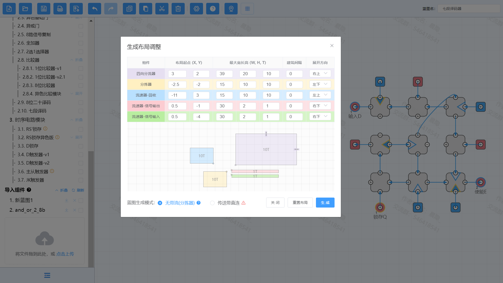Viewport: 503px width, 283px height.
Task: Select tree item 3.4. D触发器-v1
Action: click(x=33, y=155)
